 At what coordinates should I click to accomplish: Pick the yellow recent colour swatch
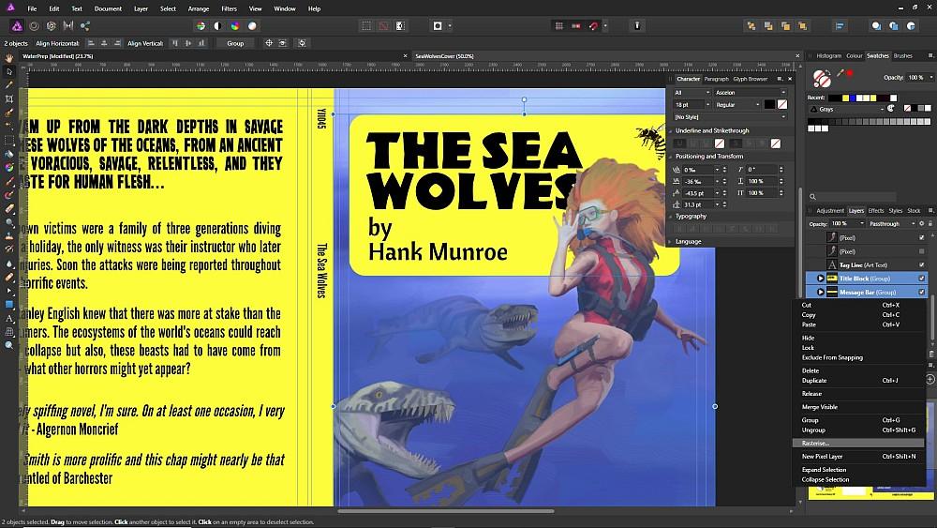coord(847,98)
